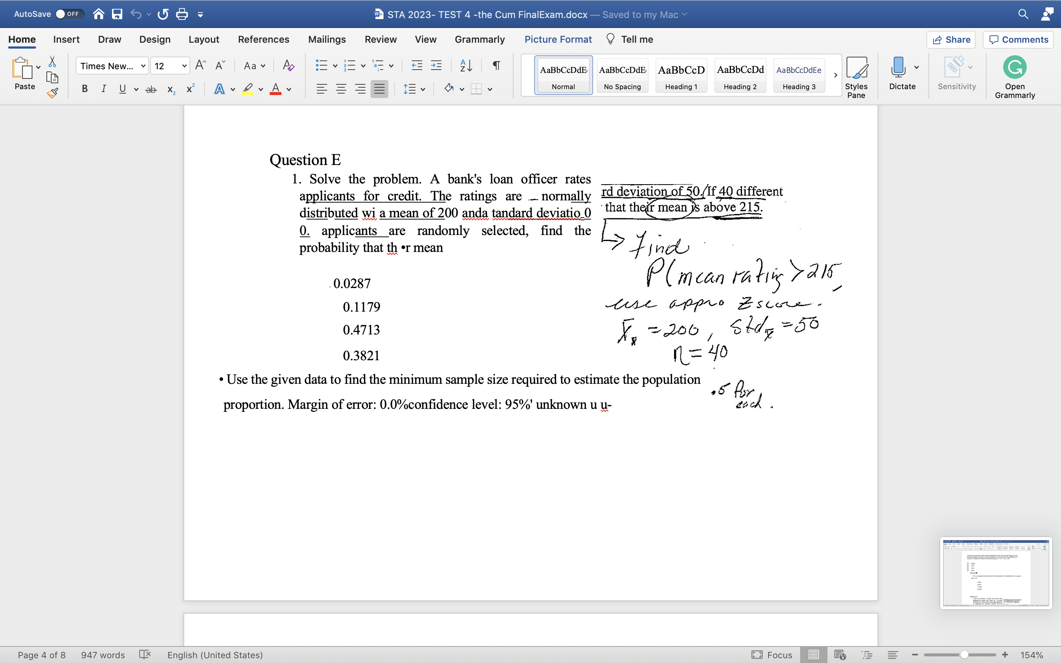Expand the styles gallery arrow
The height and width of the screenshot is (663, 1061).
click(835, 75)
